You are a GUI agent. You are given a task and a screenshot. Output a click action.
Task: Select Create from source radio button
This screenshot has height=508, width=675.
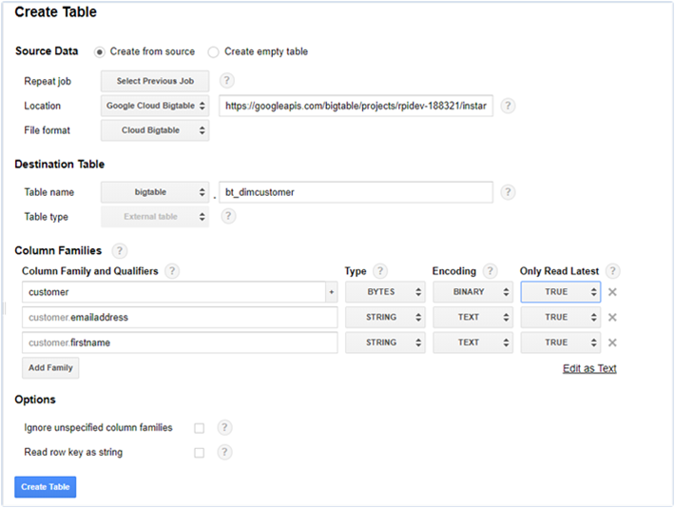(x=100, y=51)
